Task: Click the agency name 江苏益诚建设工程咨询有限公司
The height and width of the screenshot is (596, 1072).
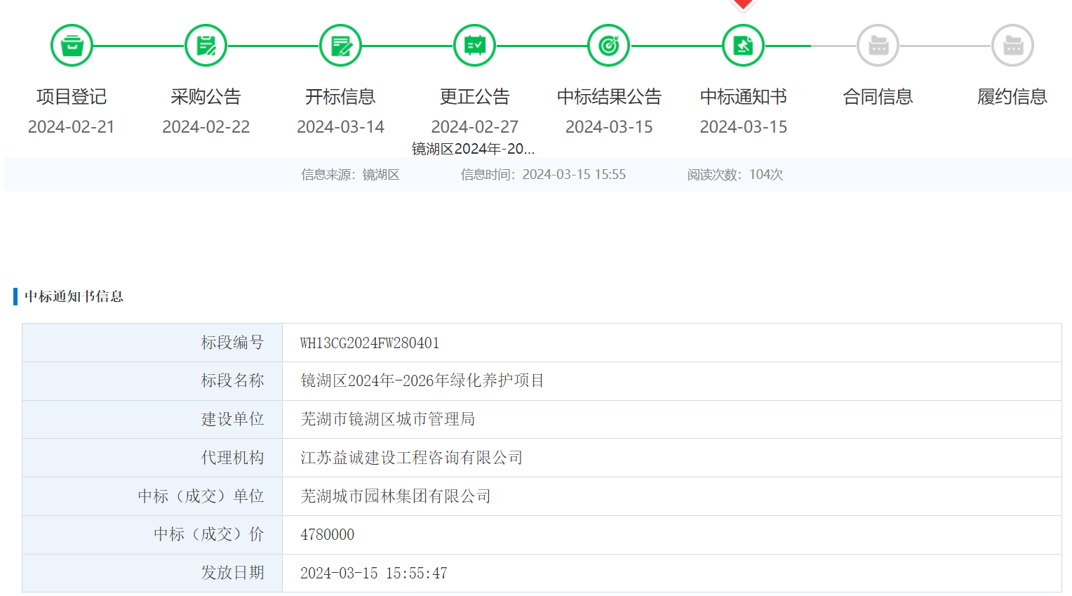Action: point(412,458)
